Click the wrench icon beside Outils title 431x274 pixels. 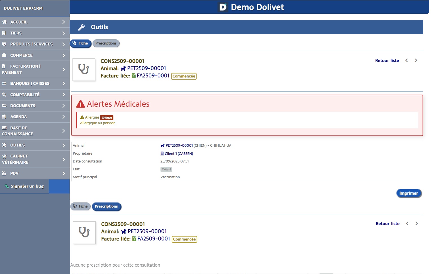(82, 27)
